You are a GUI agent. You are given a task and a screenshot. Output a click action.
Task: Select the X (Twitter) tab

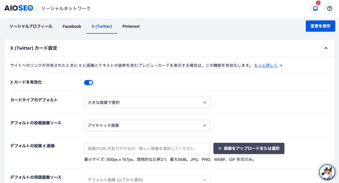coord(102,26)
